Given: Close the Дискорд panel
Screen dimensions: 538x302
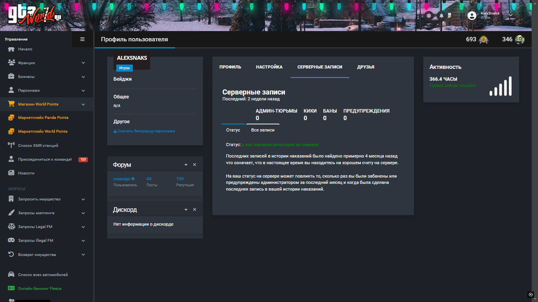Looking at the screenshot, I should click(195, 210).
